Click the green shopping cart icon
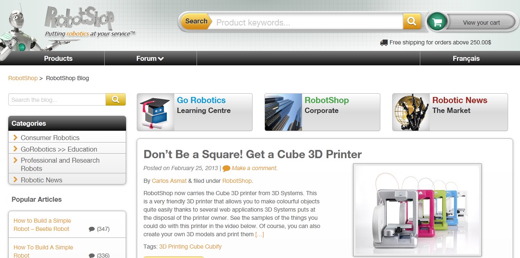Viewport: 520px width, 258px height. [437, 22]
